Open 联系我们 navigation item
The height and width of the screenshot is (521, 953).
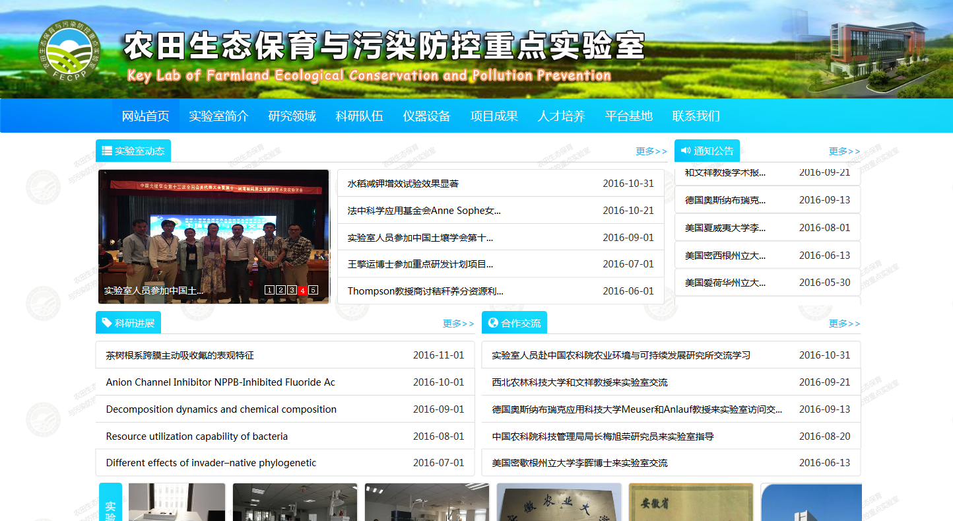point(696,116)
